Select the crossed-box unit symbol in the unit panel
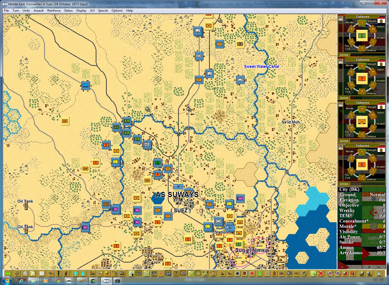389x285 pixels. click(362, 122)
